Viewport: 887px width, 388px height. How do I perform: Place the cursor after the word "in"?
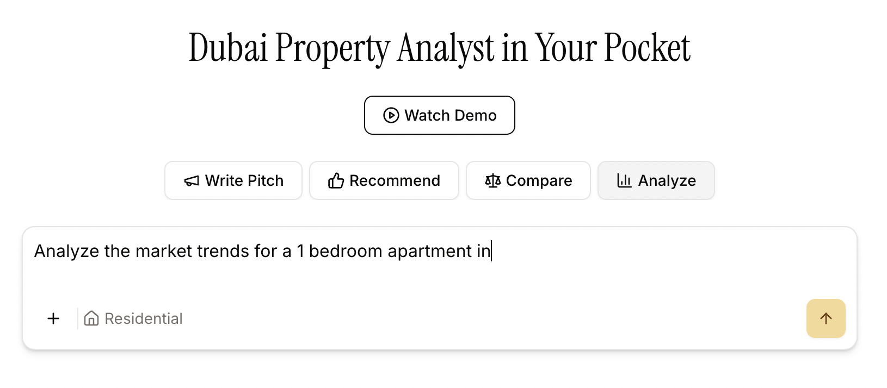pos(491,251)
